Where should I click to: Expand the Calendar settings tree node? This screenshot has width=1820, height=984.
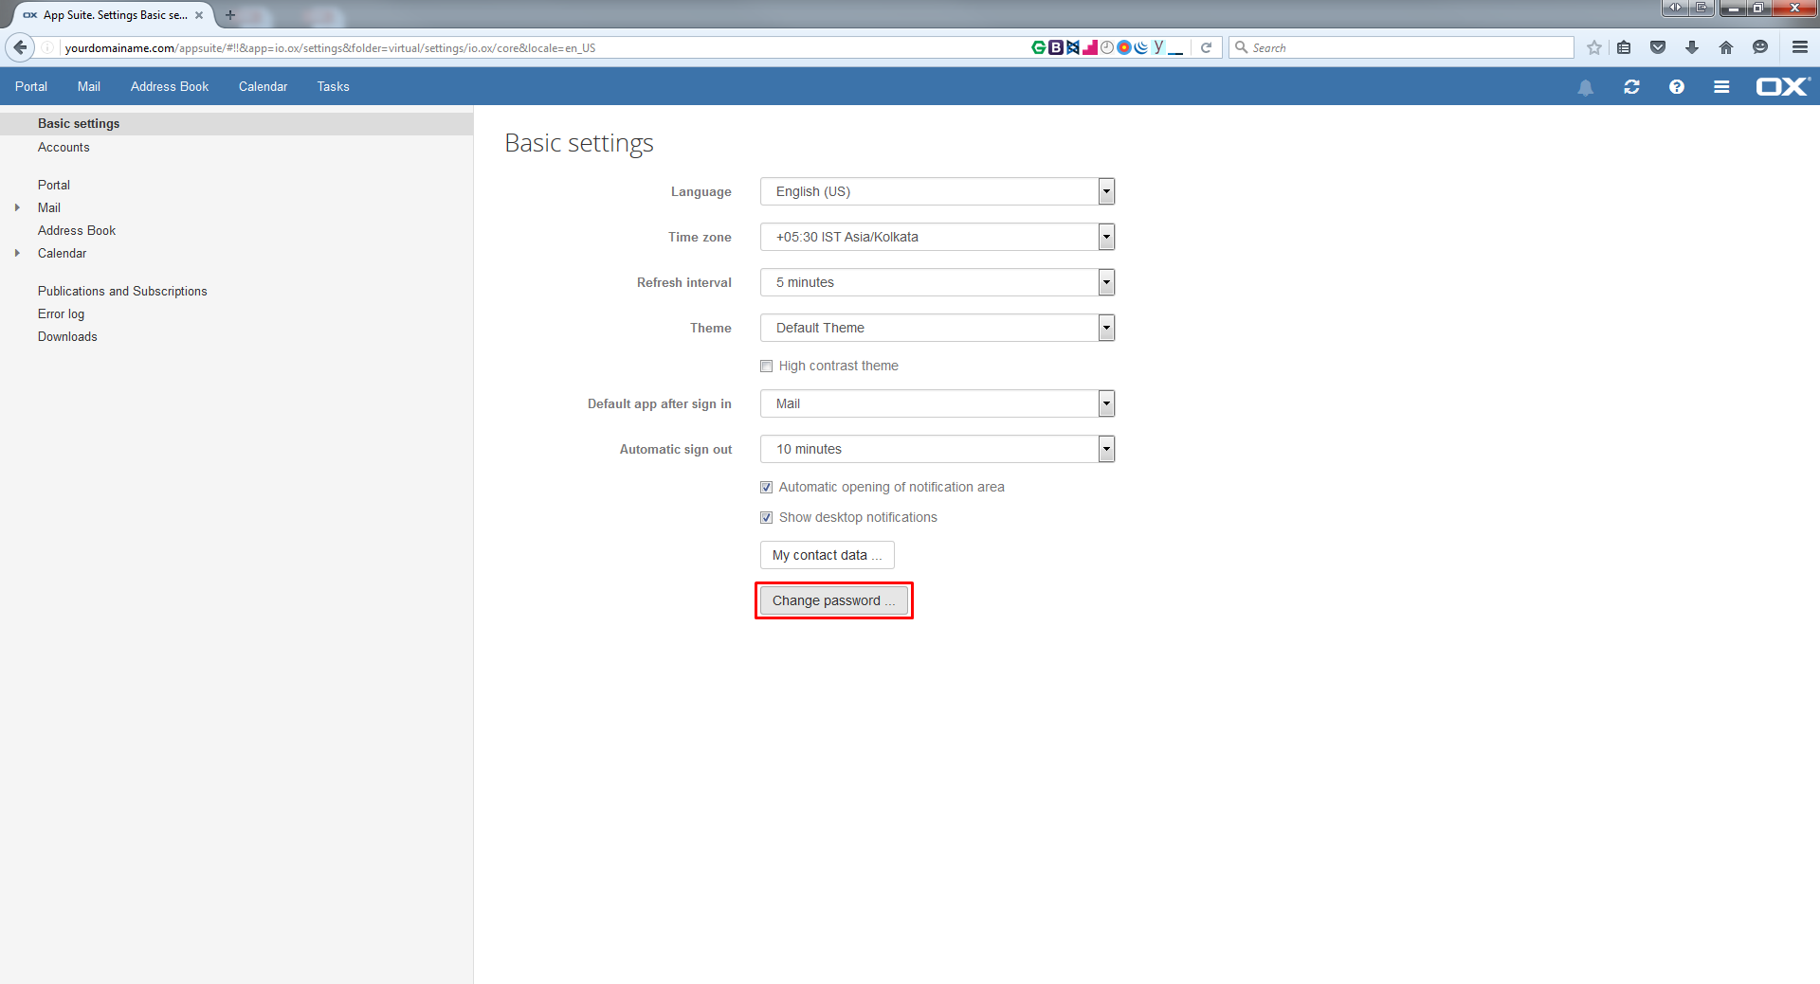(17, 253)
